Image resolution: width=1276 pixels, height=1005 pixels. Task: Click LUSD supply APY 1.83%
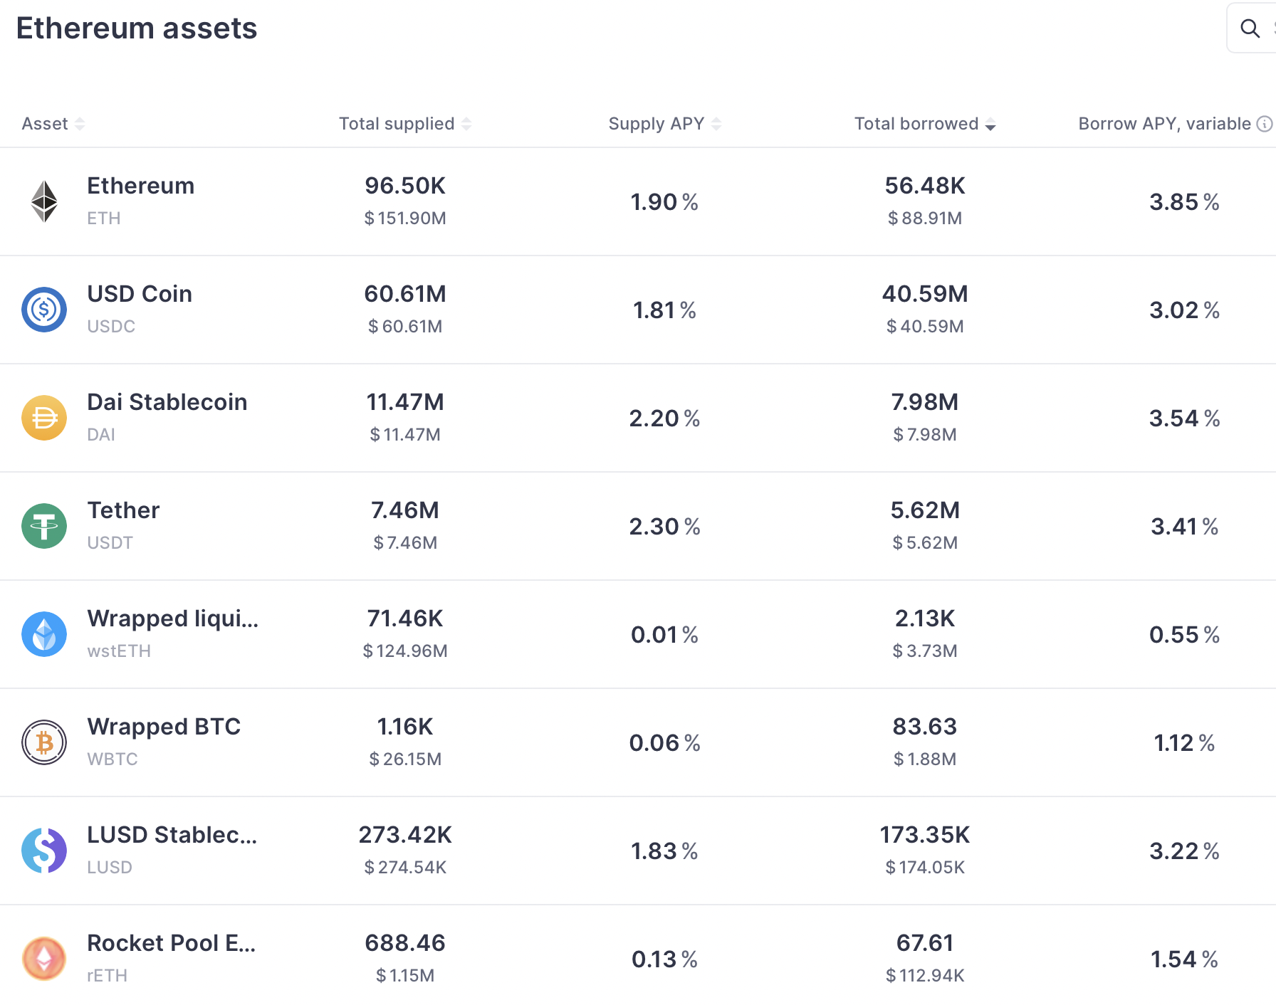[x=664, y=851]
